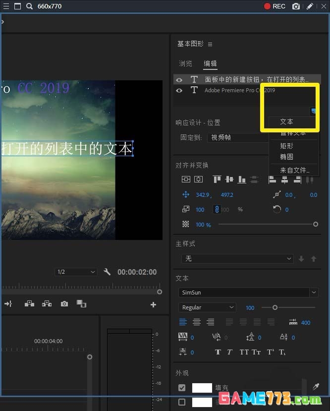Left align the text
Screen dimensions: 330x411
(183, 322)
